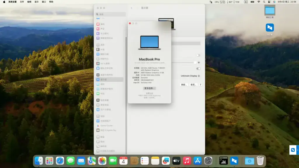Image resolution: width=299 pixels, height=168 pixels.
Task: Open Freeform from the Dock
Action: tap(166, 161)
